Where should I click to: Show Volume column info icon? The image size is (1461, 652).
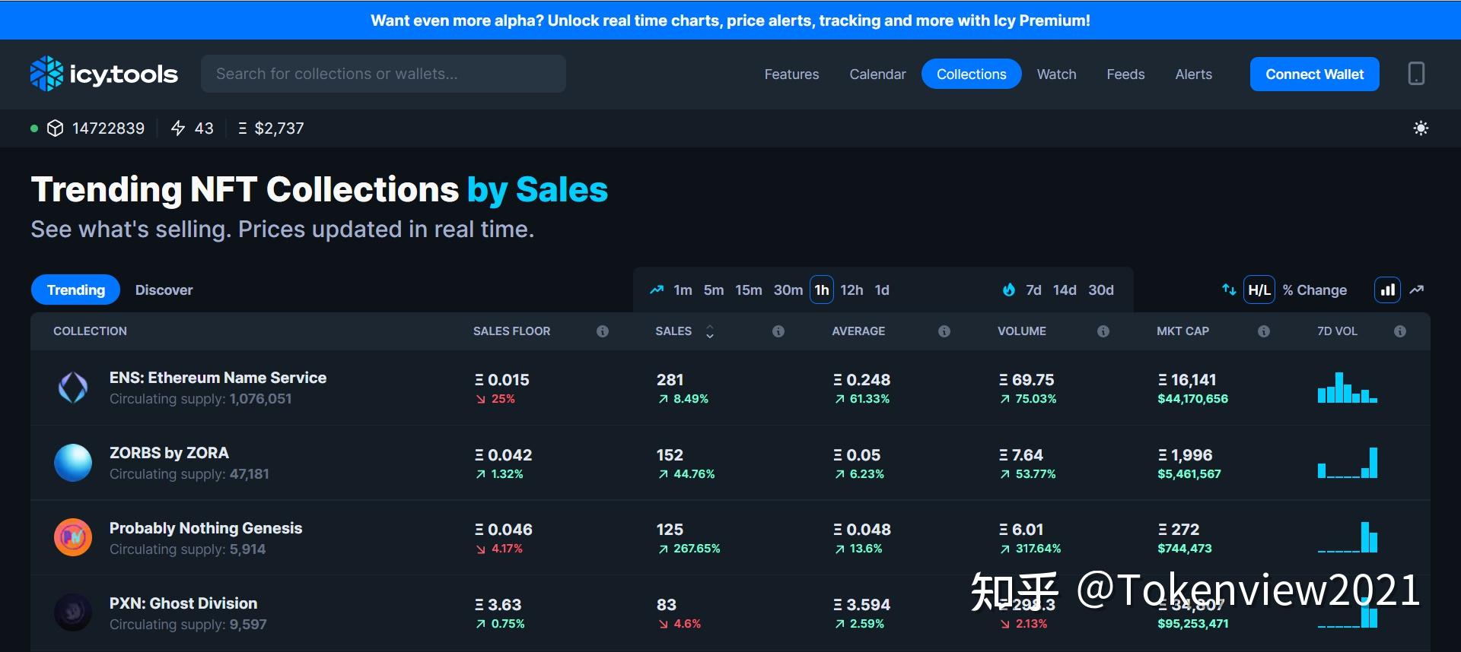click(x=1103, y=331)
